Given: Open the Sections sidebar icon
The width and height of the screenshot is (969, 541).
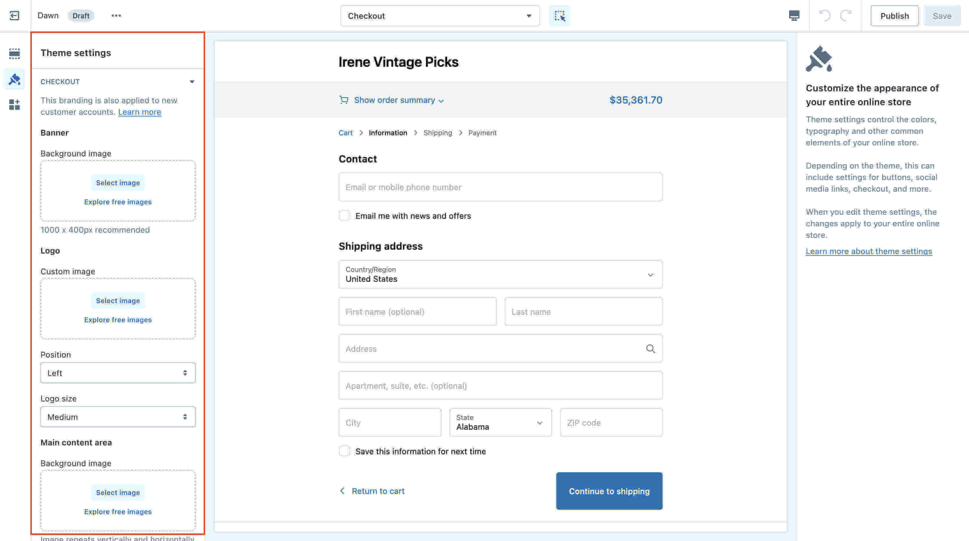Looking at the screenshot, I should pyautogui.click(x=14, y=53).
